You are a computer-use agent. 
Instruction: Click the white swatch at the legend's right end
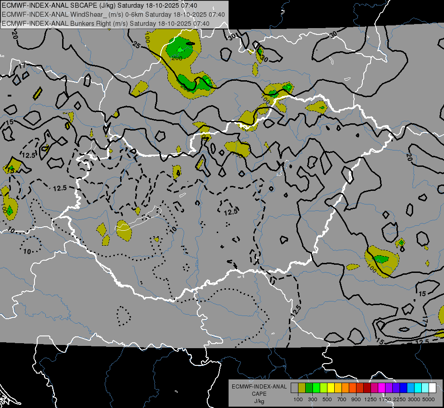(432, 388)
